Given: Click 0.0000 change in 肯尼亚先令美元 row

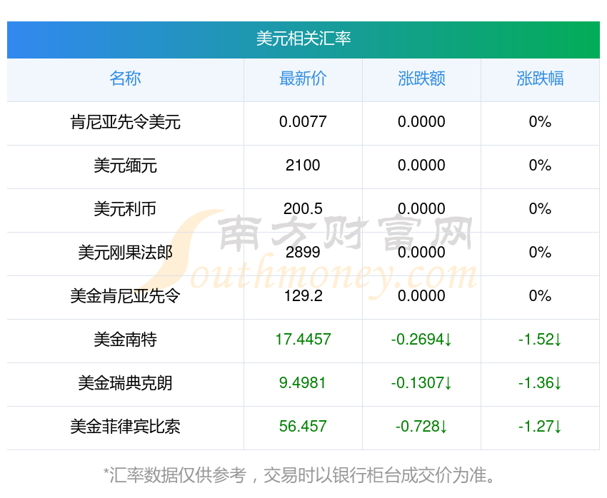Looking at the screenshot, I should [421, 122].
